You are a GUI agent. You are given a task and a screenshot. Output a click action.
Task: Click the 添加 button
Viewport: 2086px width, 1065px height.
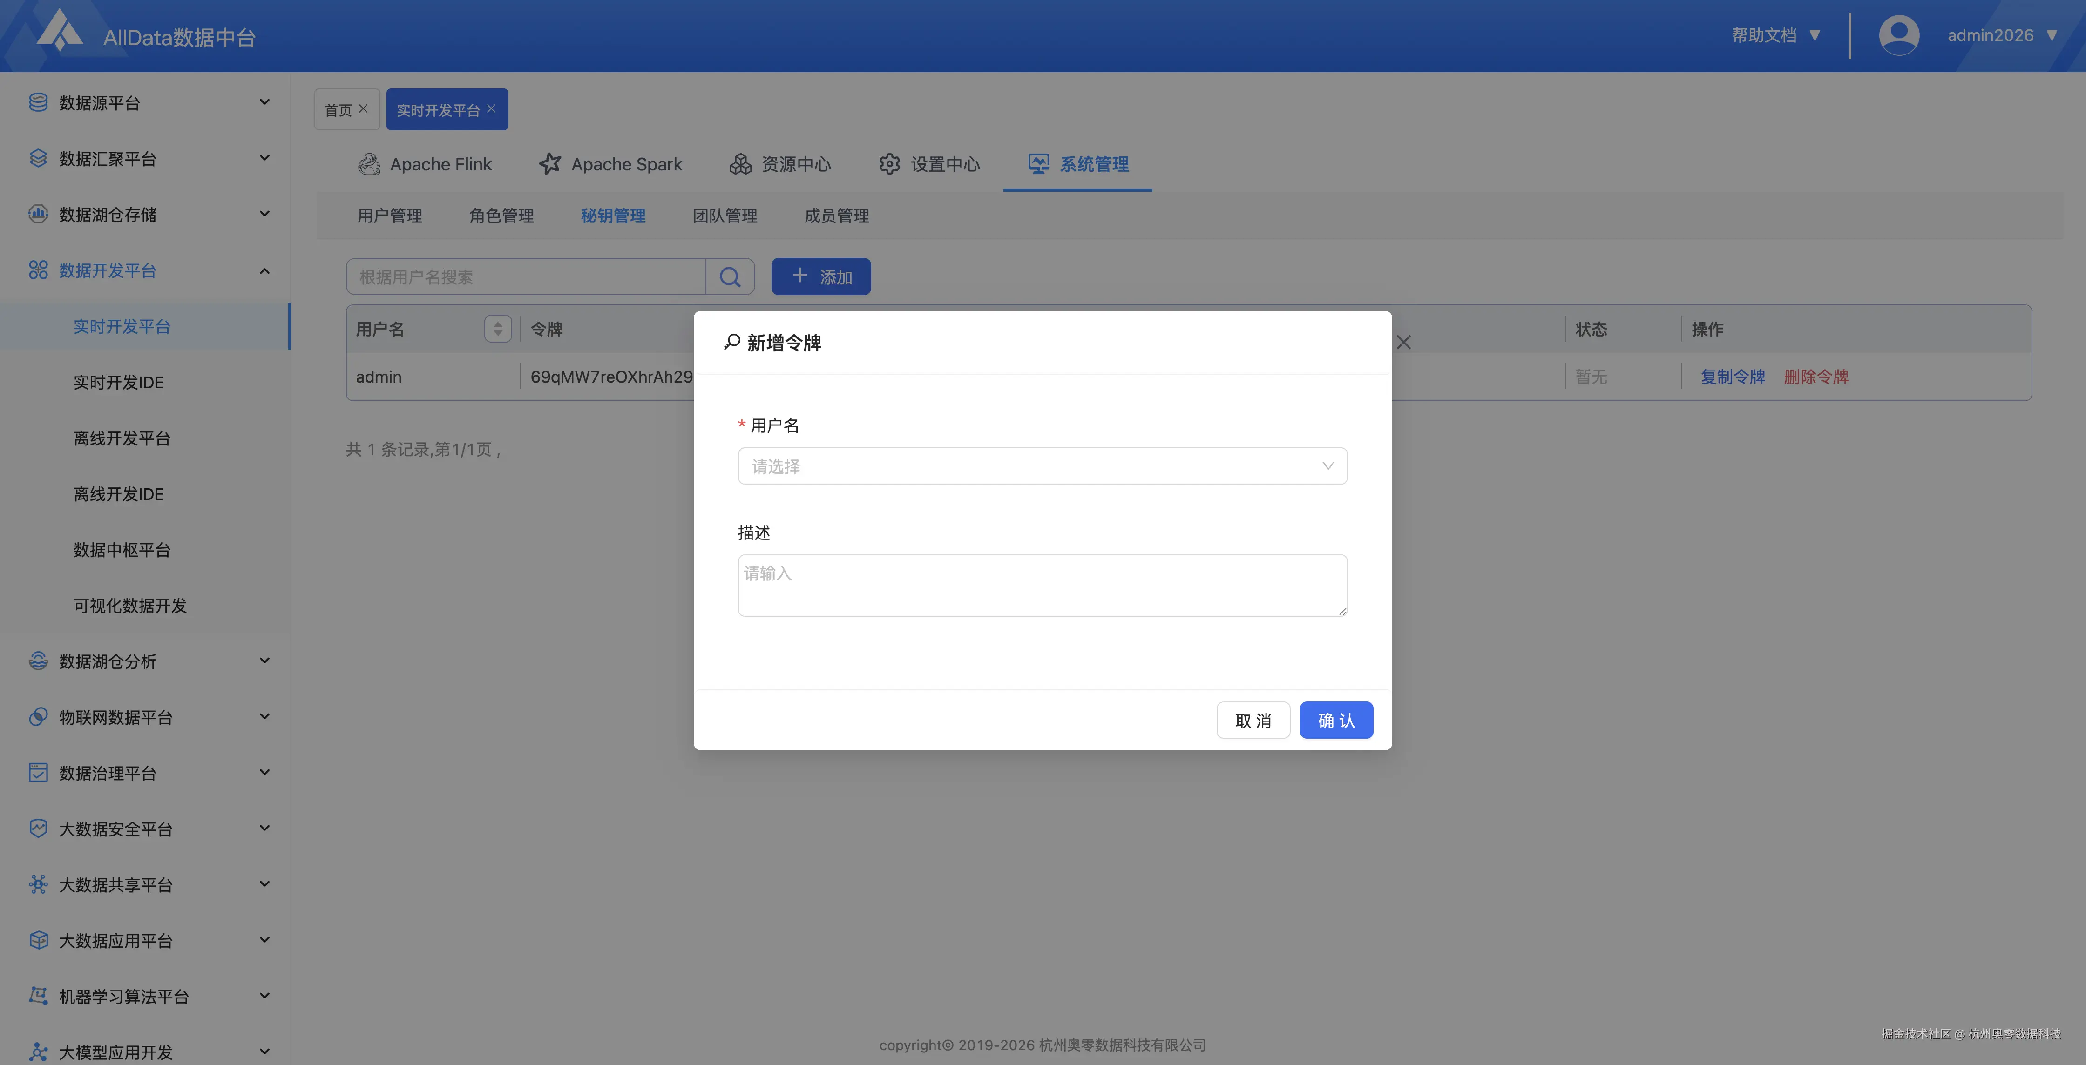click(820, 277)
